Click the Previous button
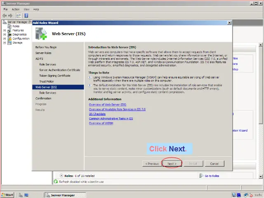 pos(152,164)
